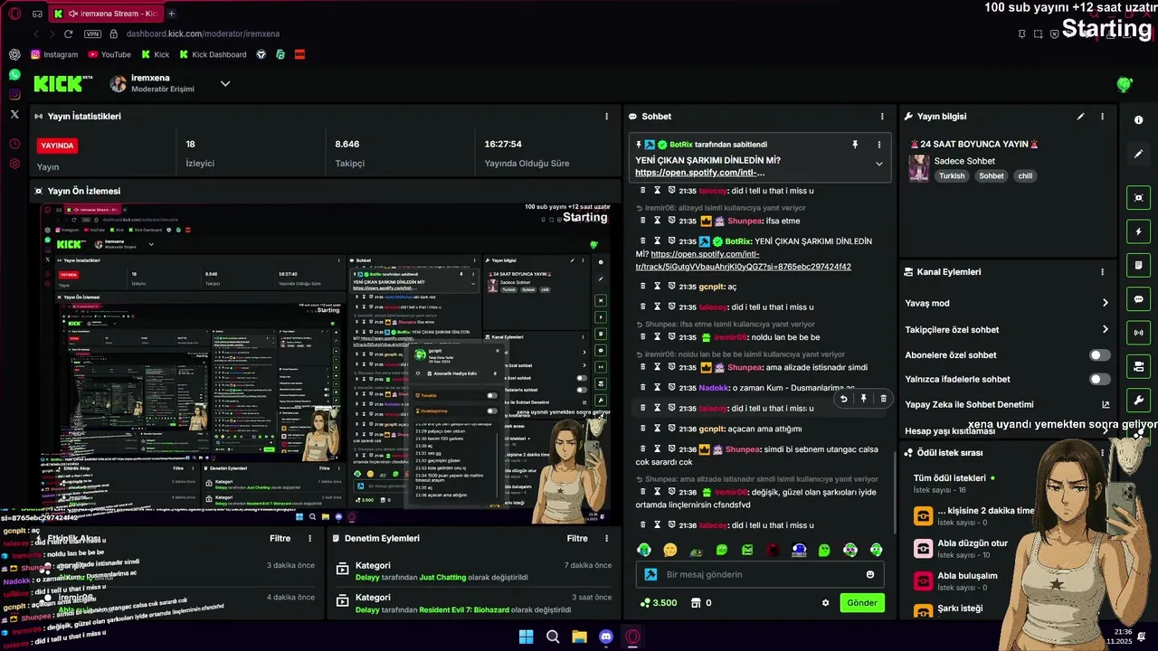Open Instagram from the browser sidebar
The width and height of the screenshot is (1158, 651).
click(14, 94)
